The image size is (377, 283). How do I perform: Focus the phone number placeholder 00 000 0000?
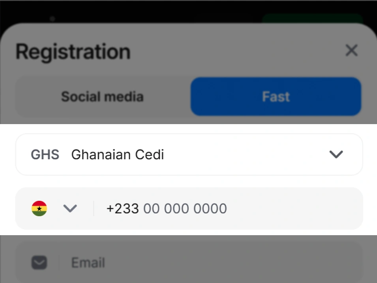point(185,208)
